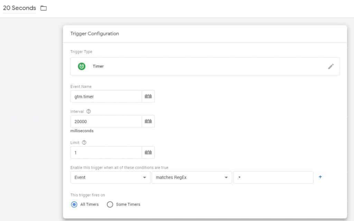354x221 pixels.
Task: Click the 'Enable this trigger when all of these conditions are true' text
Action: tap(119, 168)
